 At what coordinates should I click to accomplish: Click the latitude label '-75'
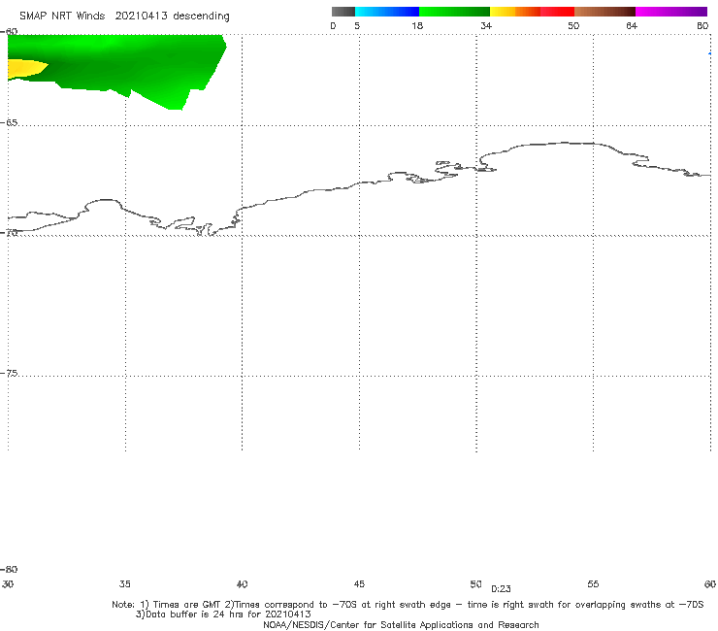click(9, 374)
